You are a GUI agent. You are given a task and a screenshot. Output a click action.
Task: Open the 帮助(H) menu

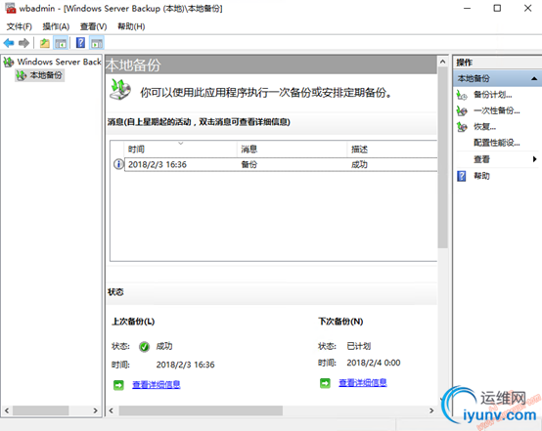(131, 26)
